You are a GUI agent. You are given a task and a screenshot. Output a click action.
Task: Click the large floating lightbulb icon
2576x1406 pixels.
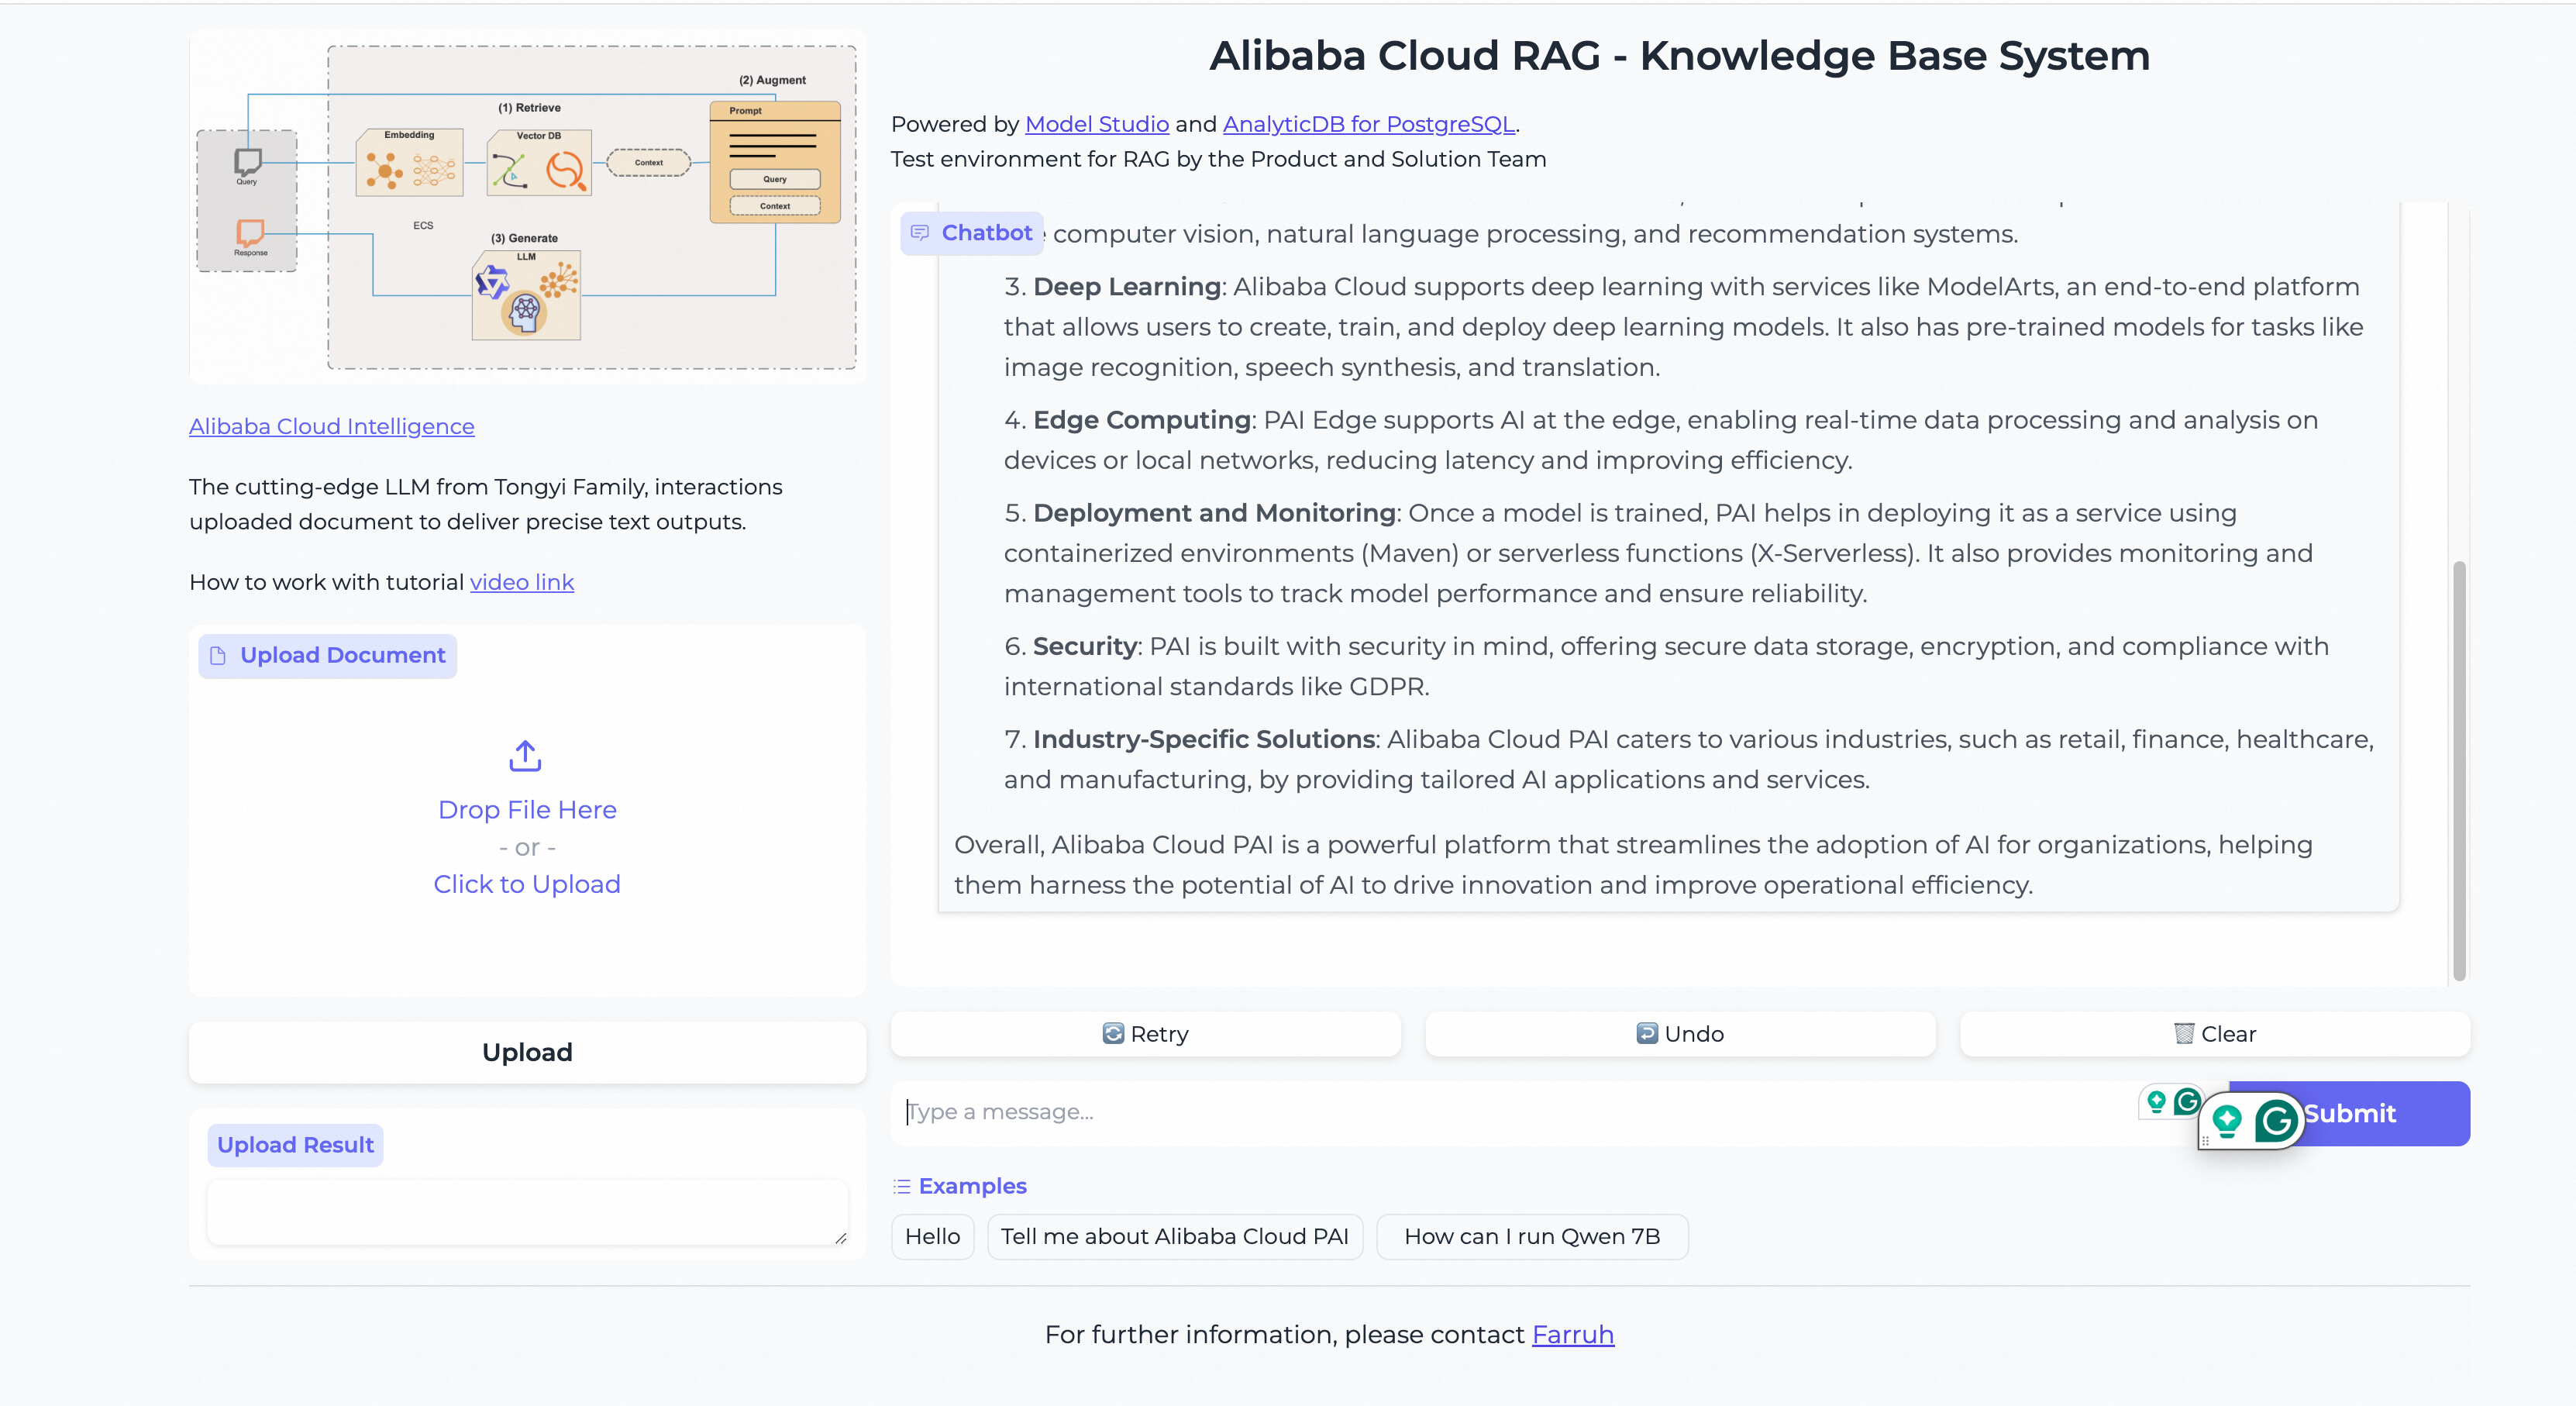click(2227, 1121)
